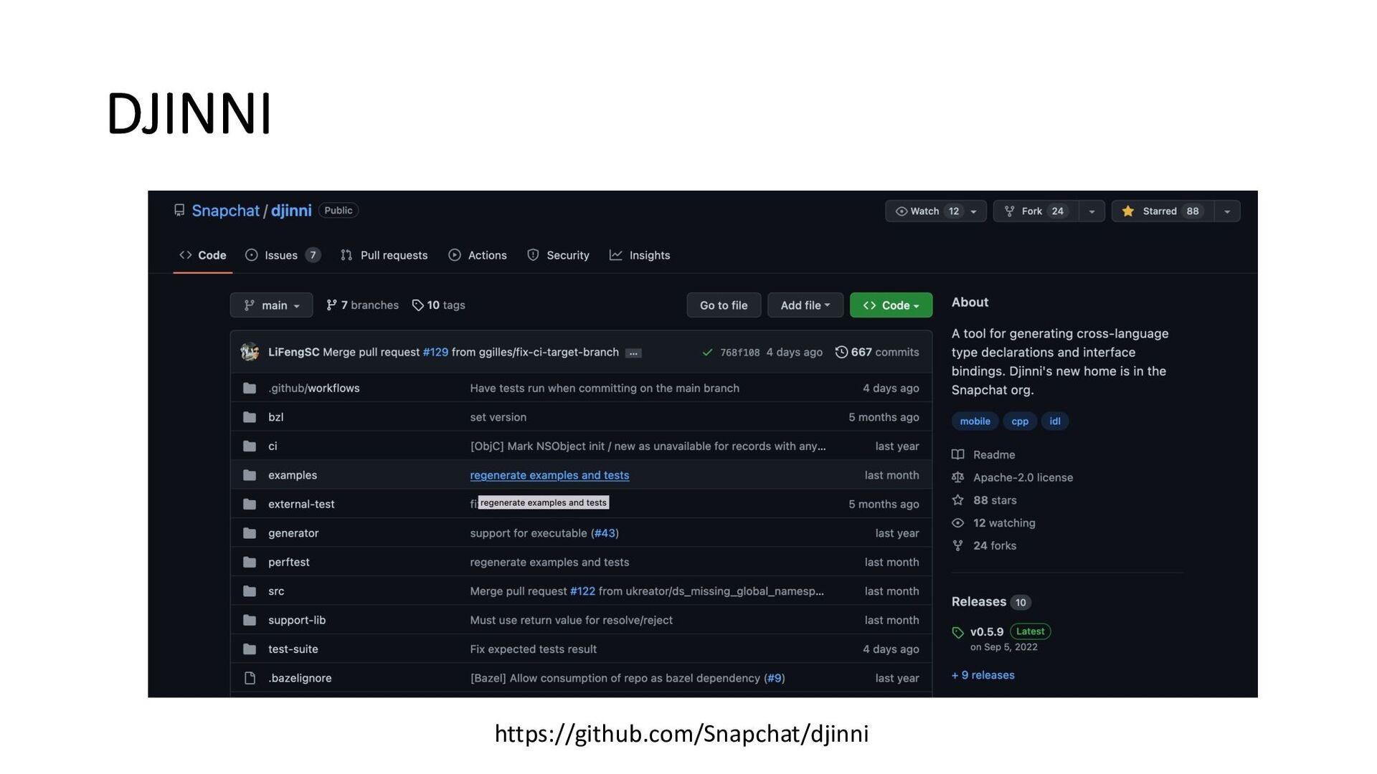Click the commit history clock icon

coord(841,352)
